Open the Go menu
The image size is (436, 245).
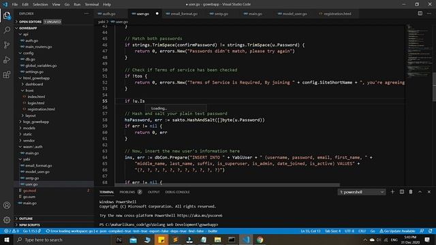(x=67, y=5)
